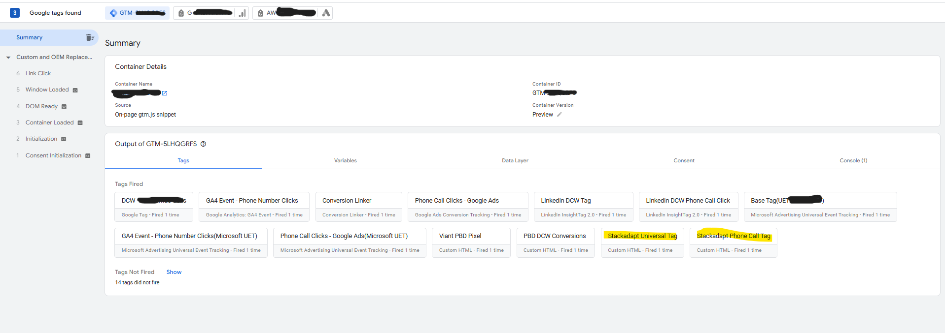Click the On-page gtm.js snippet source text
The image size is (945, 333).
click(145, 115)
